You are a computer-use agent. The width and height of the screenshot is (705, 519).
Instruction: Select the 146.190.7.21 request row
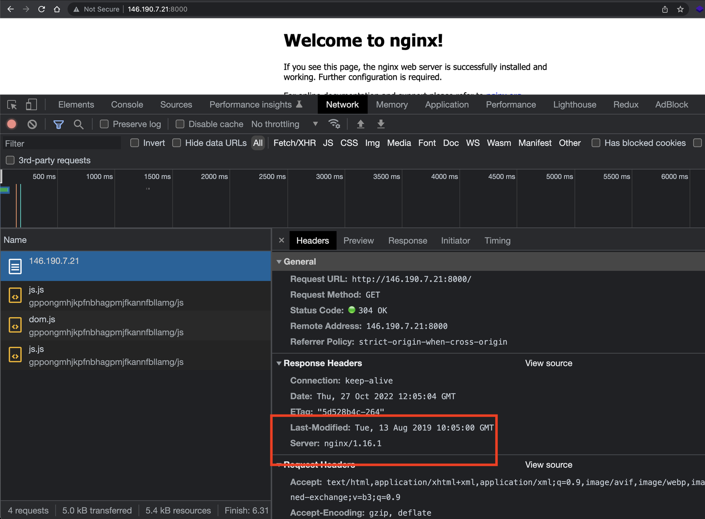135,266
